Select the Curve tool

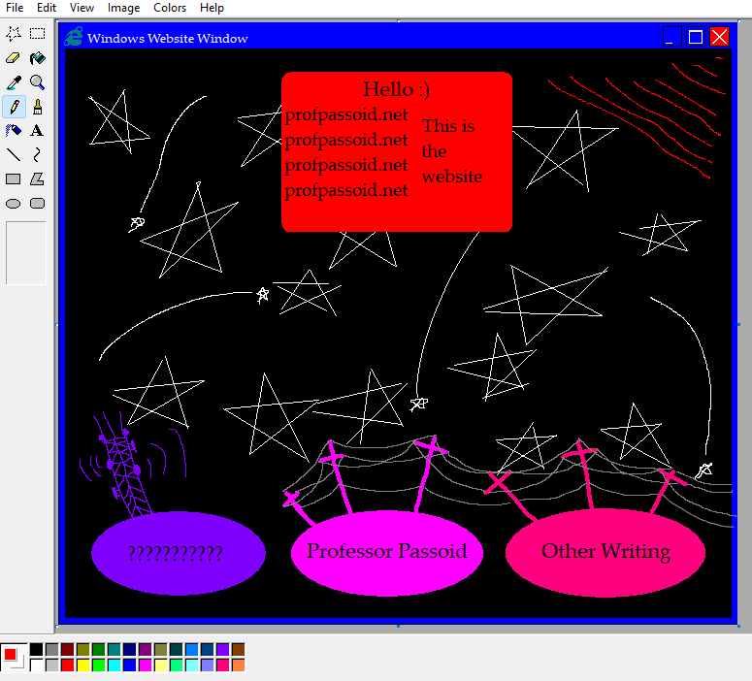pyautogui.click(x=37, y=155)
